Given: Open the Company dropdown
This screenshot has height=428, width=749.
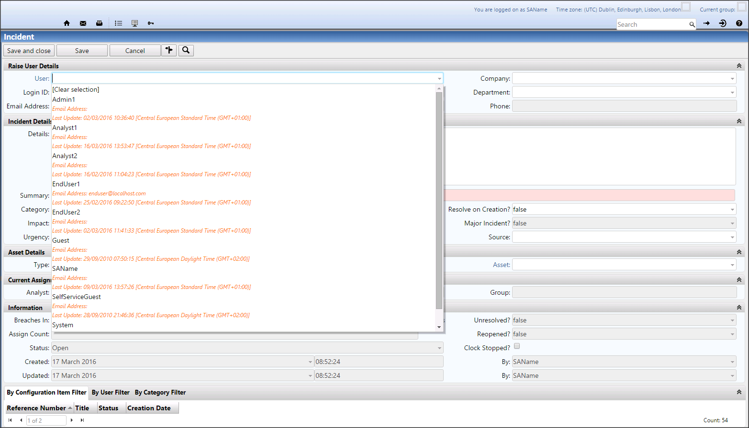Looking at the screenshot, I should 624,78.
